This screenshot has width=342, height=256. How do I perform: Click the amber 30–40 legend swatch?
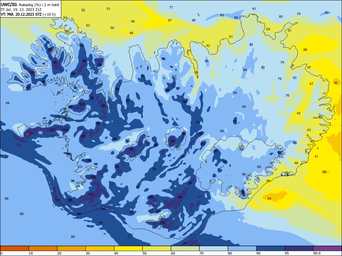pyautogui.click(x=100, y=248)
